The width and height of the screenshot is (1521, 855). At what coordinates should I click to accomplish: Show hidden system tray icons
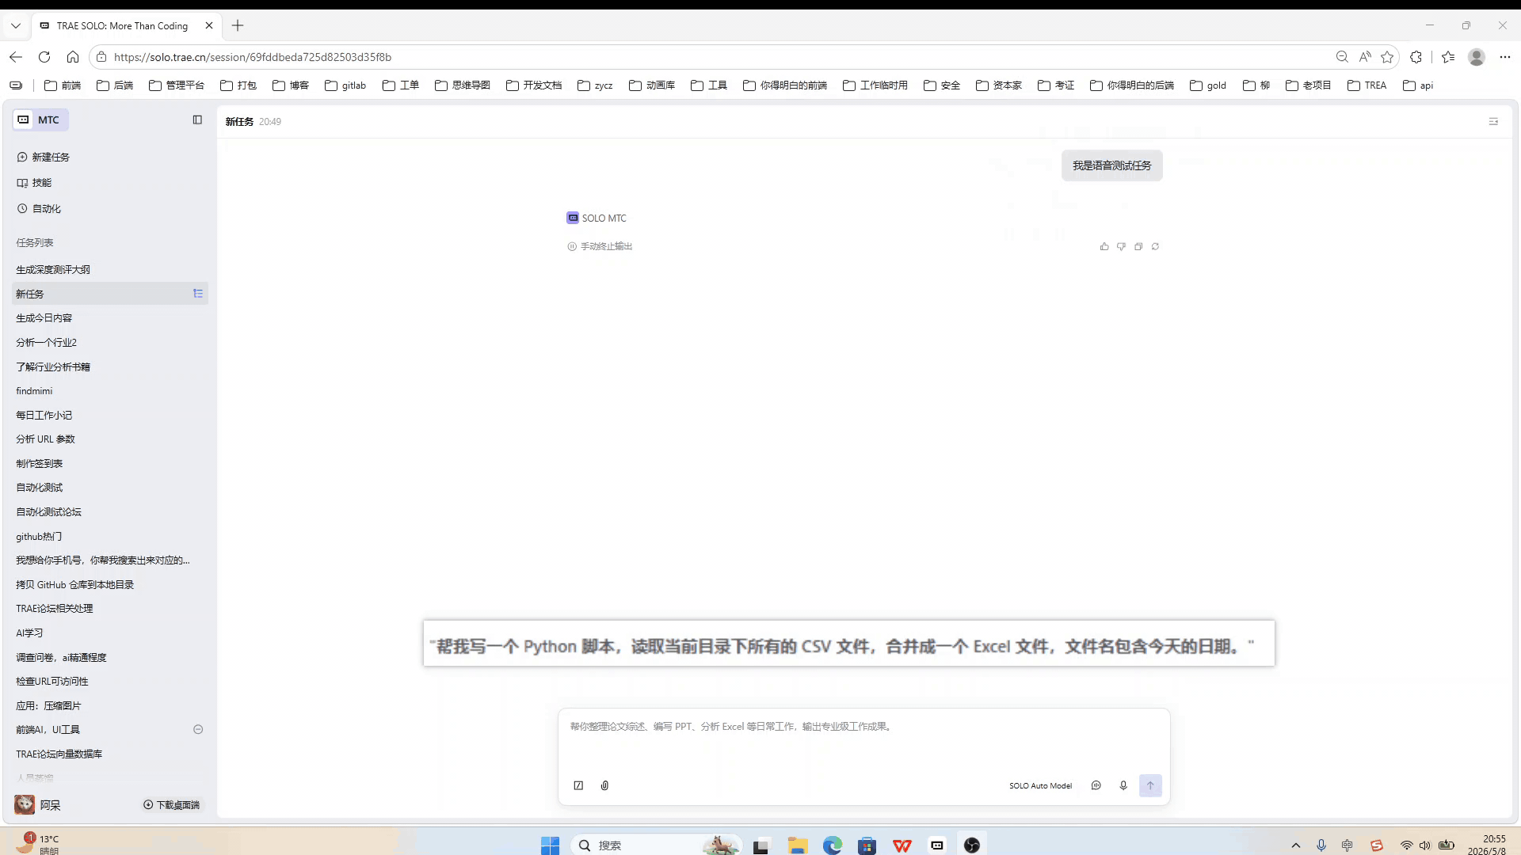pos(1296,845)
